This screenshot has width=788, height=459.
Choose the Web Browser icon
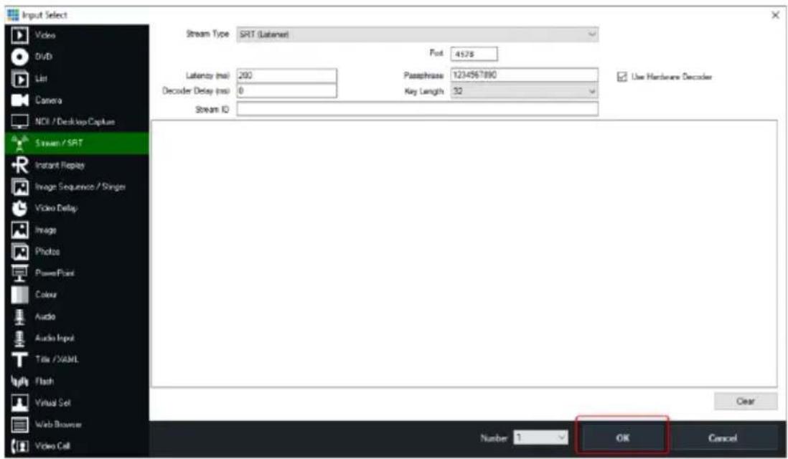click(19, 425)
